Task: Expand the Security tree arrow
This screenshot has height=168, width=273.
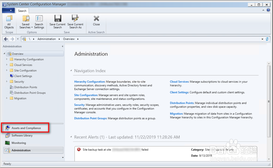Action: click(7, 81)
